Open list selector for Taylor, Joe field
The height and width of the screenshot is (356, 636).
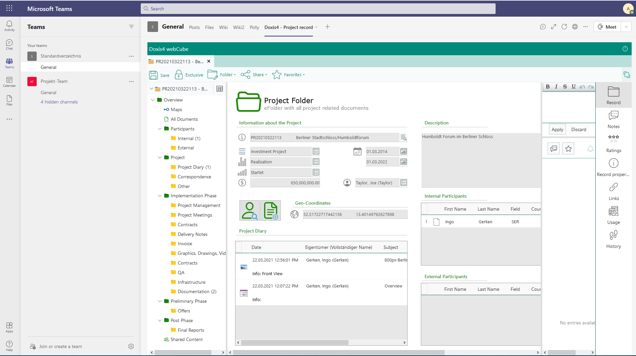[404, 183]
